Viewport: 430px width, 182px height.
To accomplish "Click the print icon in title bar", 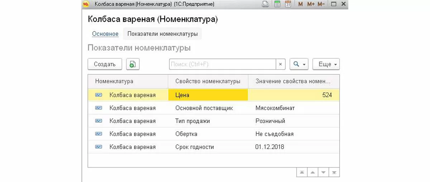I will tap(265, 4).
